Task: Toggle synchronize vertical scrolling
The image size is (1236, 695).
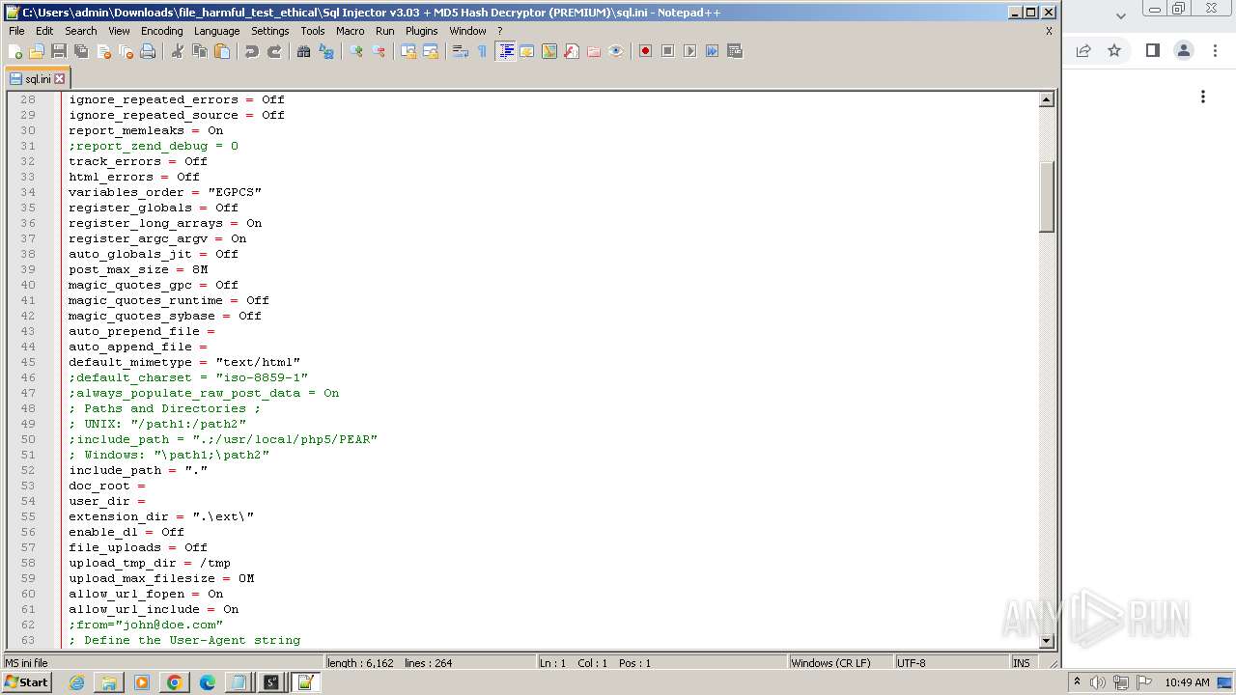Action: click(x=408, y=51)
